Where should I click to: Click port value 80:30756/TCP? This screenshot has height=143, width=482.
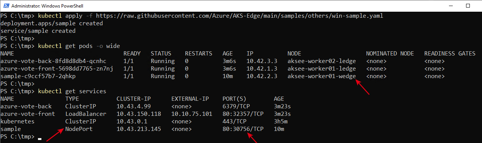coord(243,129)
